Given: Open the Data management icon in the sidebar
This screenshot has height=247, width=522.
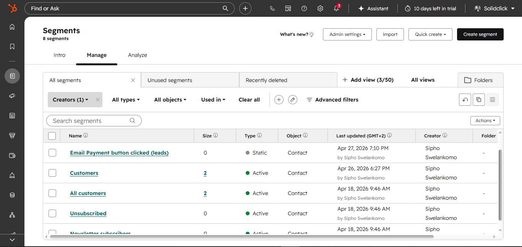Looking at the screenshot, I should coord(12,195).
